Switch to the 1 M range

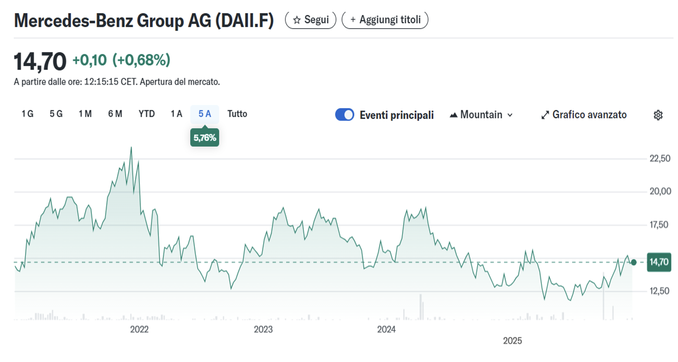[85, 114]
